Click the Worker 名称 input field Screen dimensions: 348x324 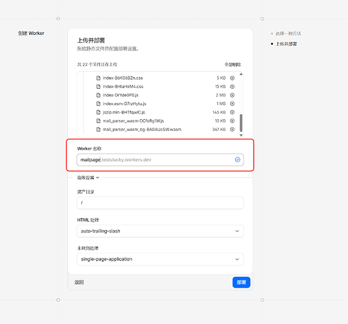point(160,160)
